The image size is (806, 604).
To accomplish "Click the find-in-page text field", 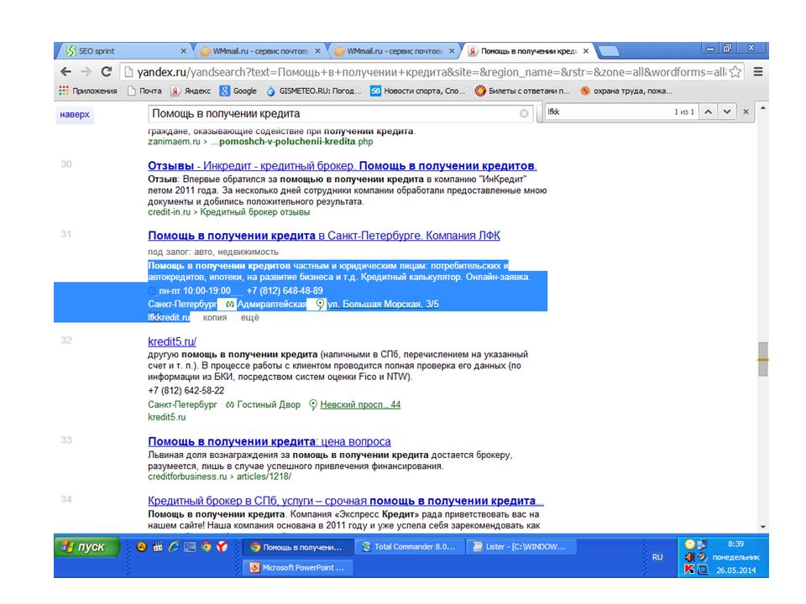I will pos(610,112).
